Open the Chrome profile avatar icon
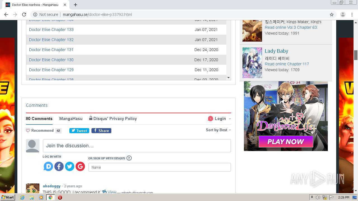The height and width of the screenshot is (201, 358). click(x=343, y=15)
